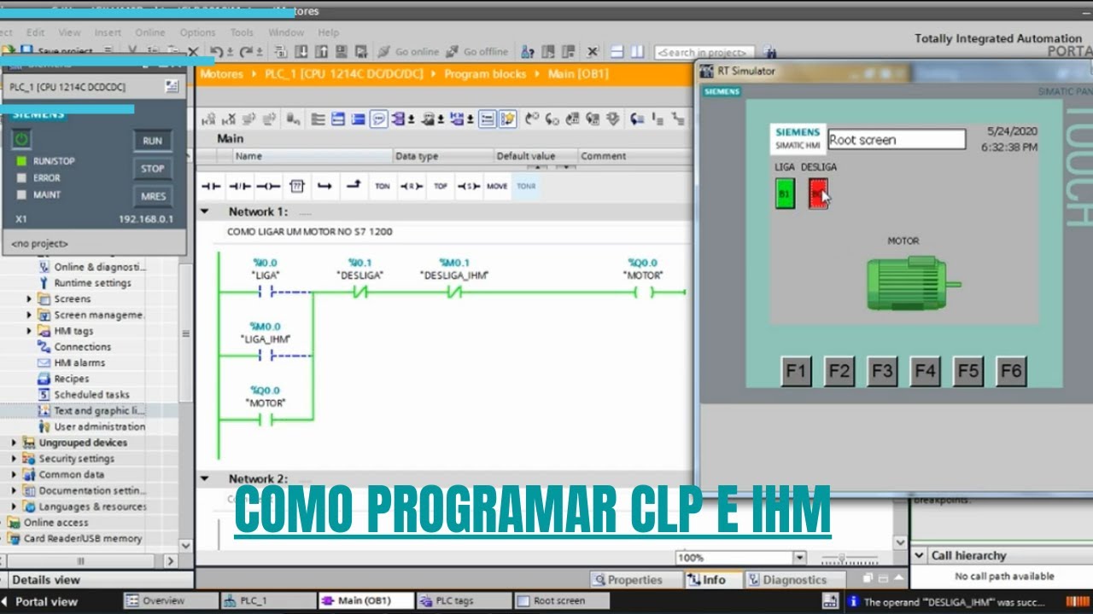Open the Tools menu
This screenshot has height=614, width=1093.
(x=242, y=33)
